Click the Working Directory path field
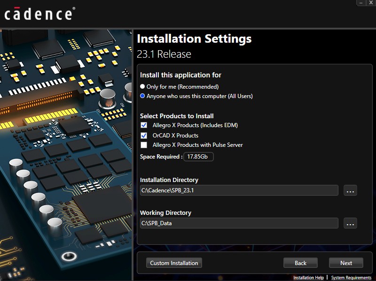The image size is (376, 281). 239,223
